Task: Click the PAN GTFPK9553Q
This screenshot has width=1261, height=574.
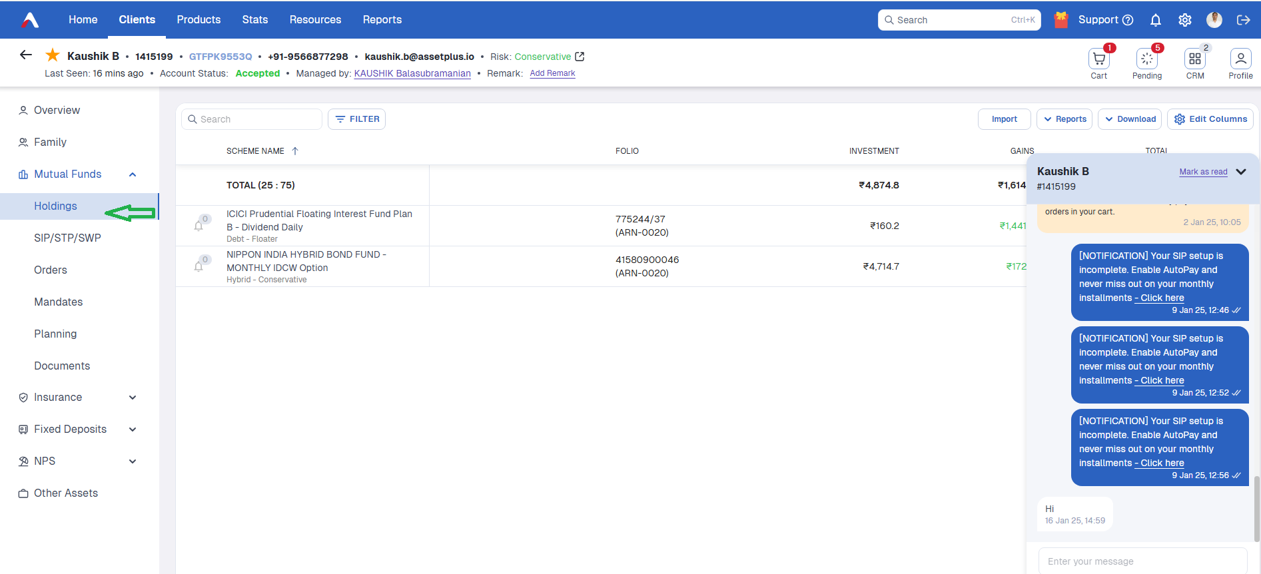Action: point(220,57)
